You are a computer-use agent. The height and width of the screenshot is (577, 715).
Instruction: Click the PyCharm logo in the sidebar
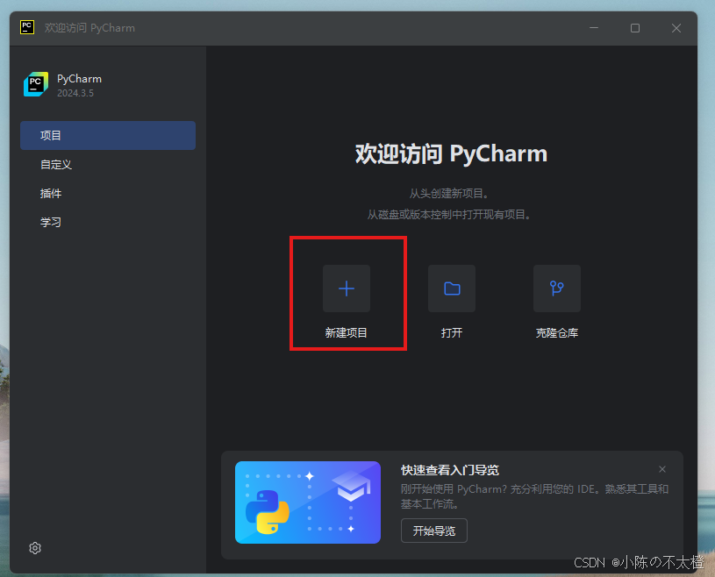coord(36,84)
